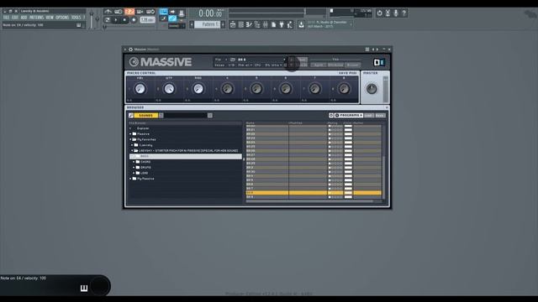Clear the browser search with the X button

[210, 116]
